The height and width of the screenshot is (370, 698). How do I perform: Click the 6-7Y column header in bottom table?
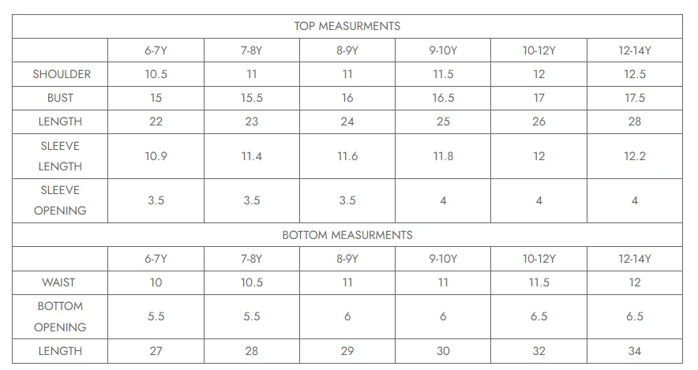click(156, 259)
